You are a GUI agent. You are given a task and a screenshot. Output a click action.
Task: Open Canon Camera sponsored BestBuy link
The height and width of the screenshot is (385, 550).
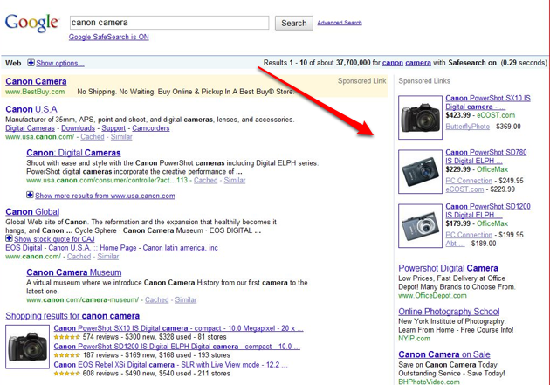[36, 81]
